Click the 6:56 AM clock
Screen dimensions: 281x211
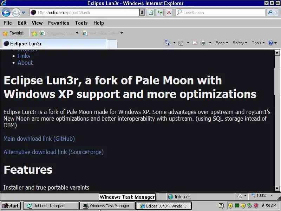coord(269,206)
